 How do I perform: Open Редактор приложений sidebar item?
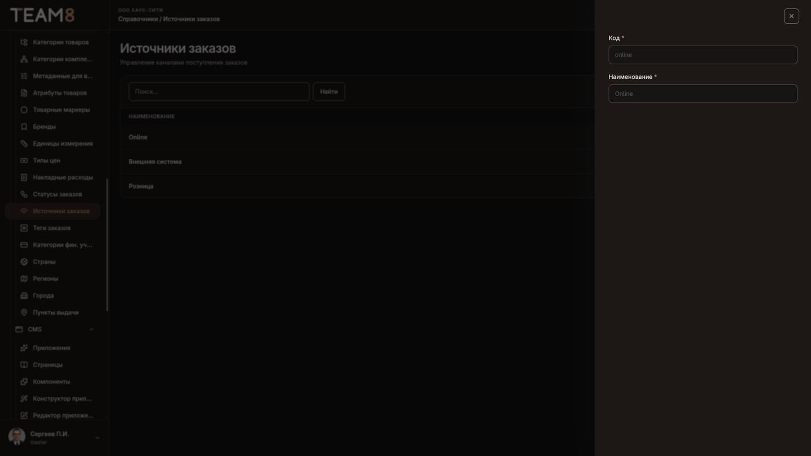53,415
